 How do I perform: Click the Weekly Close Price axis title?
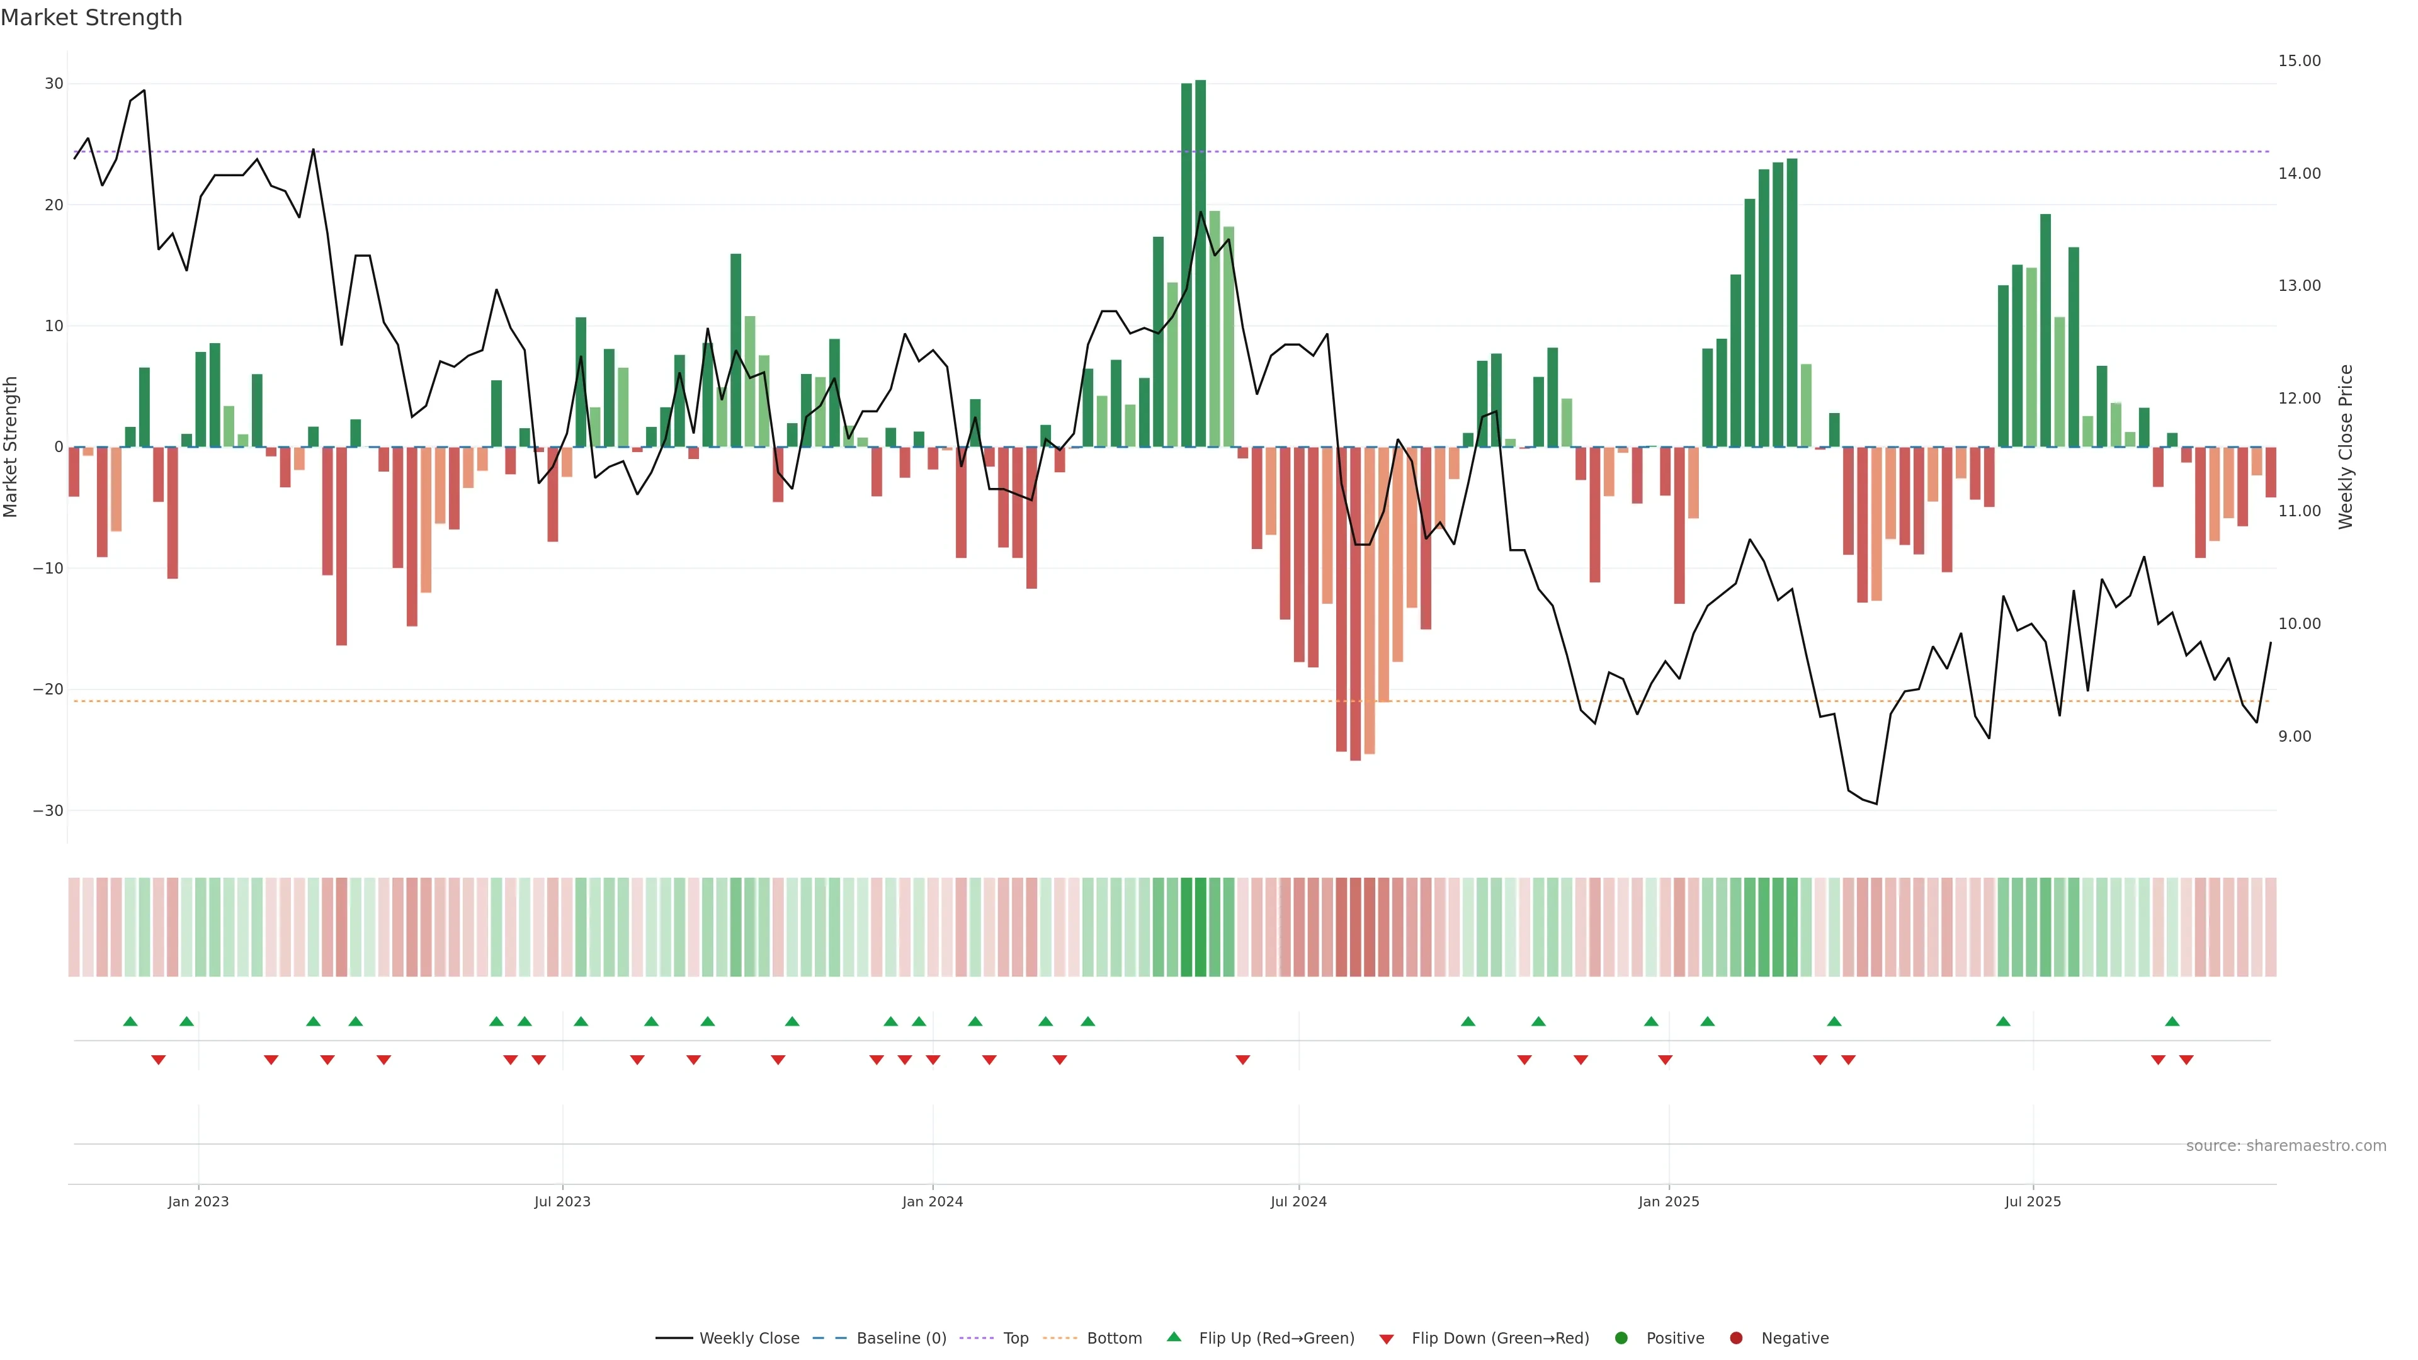point(2346,447)
